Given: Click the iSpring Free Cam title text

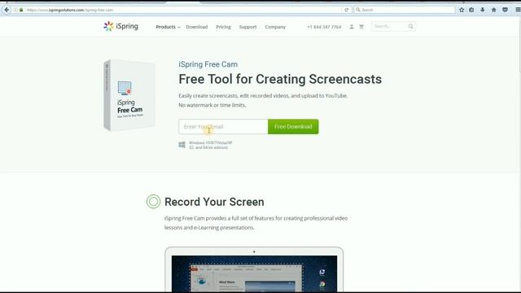Looking at the screenshot, I should coord(208,64).
